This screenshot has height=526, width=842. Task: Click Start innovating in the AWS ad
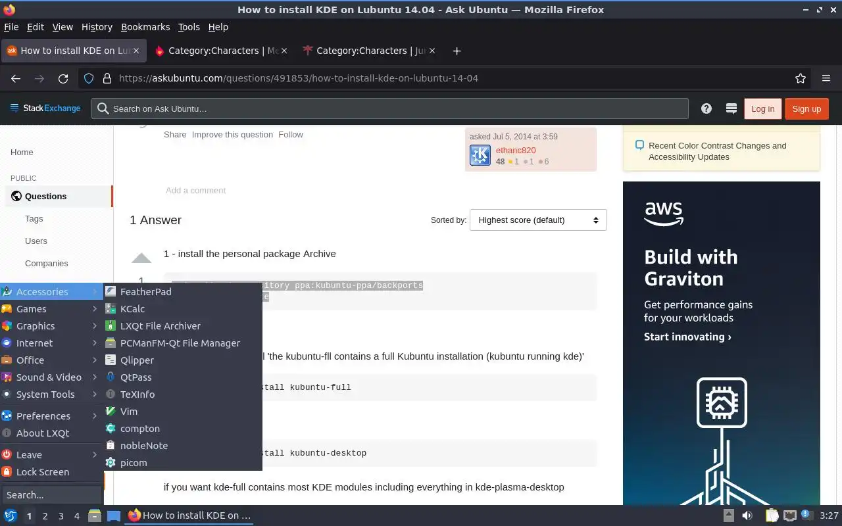(x=687, y=337)
